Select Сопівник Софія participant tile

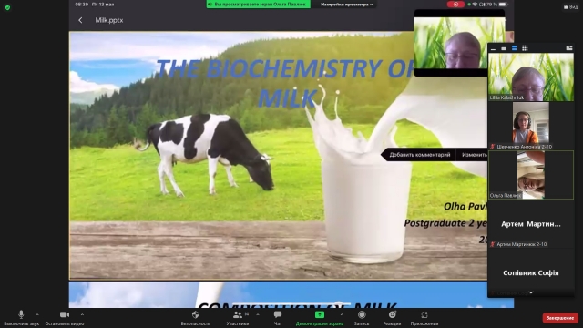[x=531, y=272]
